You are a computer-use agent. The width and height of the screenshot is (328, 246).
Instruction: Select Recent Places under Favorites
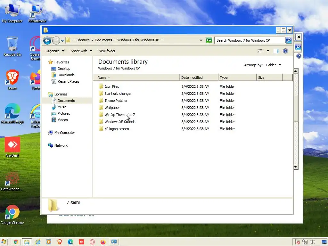point(69,81)
